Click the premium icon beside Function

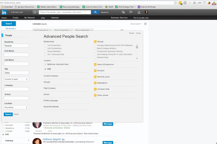[x=95, y=71]
